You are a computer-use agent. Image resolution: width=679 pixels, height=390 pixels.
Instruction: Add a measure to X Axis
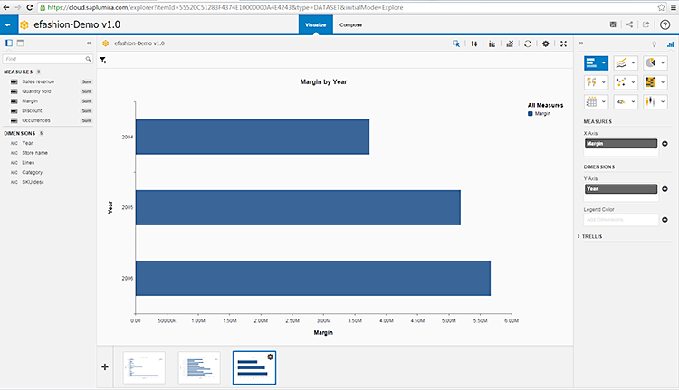point(665,144)
